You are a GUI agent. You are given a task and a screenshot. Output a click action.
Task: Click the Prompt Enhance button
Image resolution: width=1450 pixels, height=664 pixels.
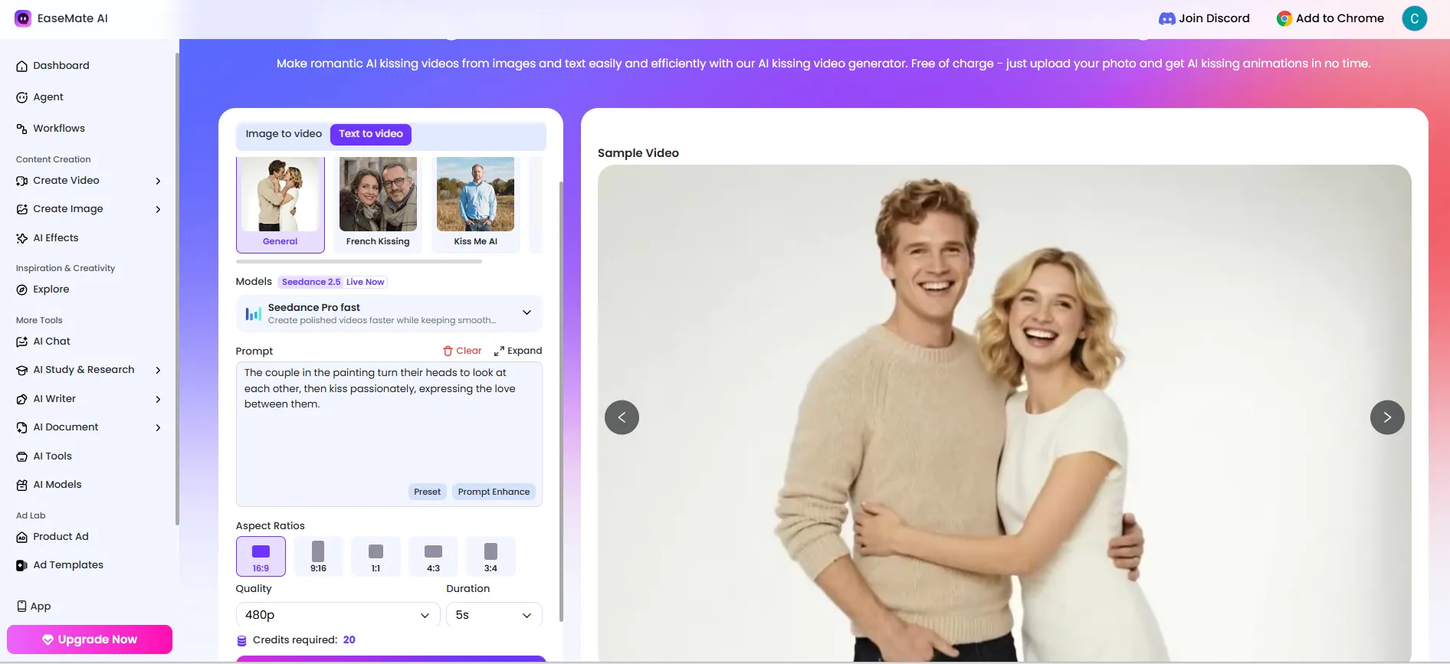pyautogui.click(x=494, y=492)
